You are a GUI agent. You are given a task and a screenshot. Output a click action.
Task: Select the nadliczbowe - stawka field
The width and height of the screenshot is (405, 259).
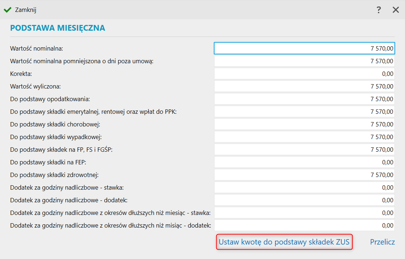click(x=304, y=187)
